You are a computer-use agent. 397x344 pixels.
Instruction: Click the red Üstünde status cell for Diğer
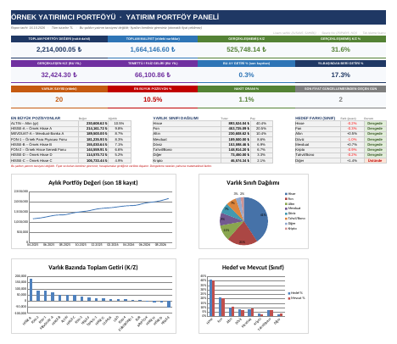(x=375, y=160)
